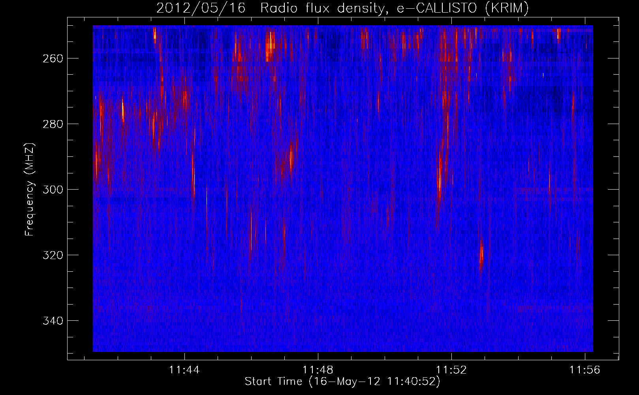639x395 pixels.
Task: Click the 11:56 time tick label
Action: 584,370
